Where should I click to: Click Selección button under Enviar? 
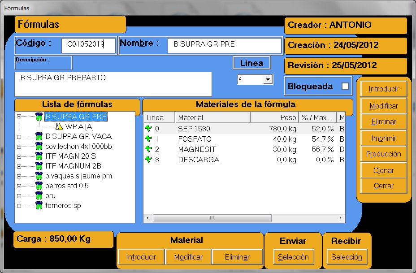(x=293, y=257)
